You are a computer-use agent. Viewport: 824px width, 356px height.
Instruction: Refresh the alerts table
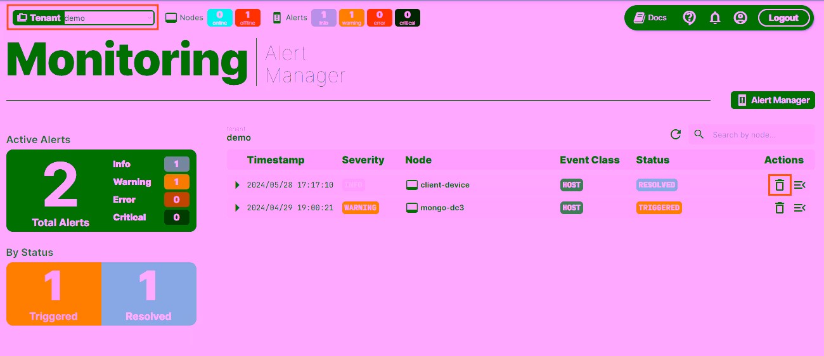(676, 134)
